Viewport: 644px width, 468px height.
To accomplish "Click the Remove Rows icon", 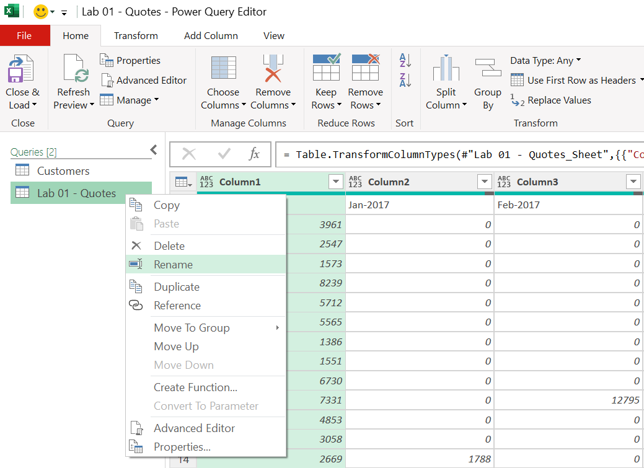I will point(366,67).
